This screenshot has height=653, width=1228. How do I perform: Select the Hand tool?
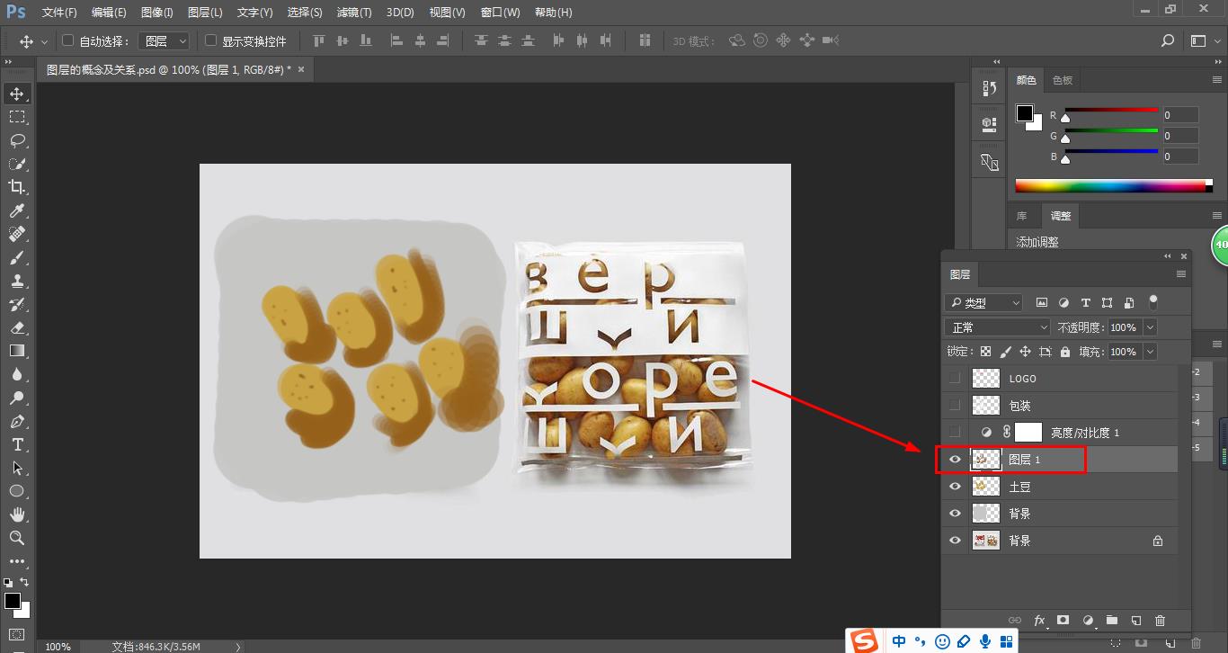(17, 514)
